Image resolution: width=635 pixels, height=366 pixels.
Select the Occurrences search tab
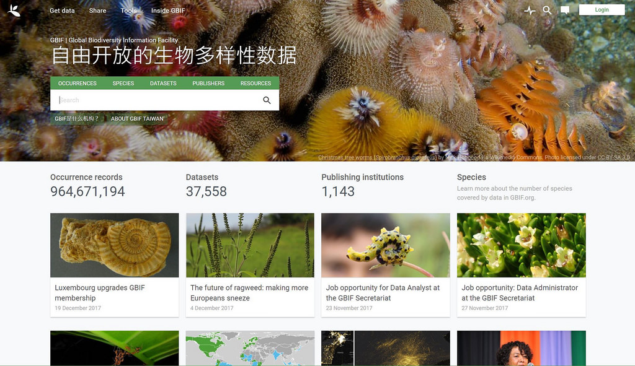(78, 84)
